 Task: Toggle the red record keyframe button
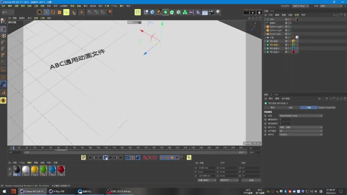click(145, 158)
